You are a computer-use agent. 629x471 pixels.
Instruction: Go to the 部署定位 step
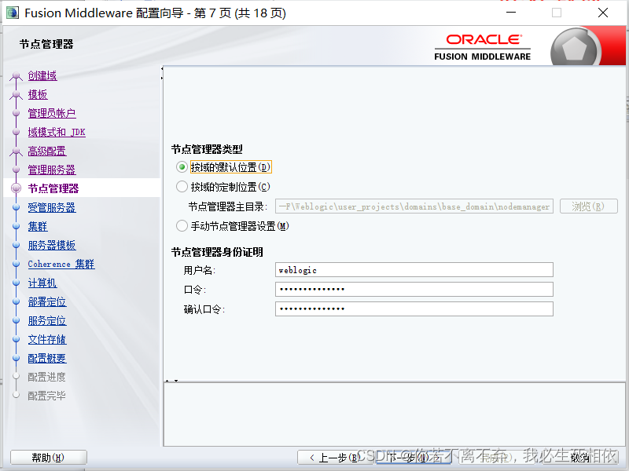(47, 301)
